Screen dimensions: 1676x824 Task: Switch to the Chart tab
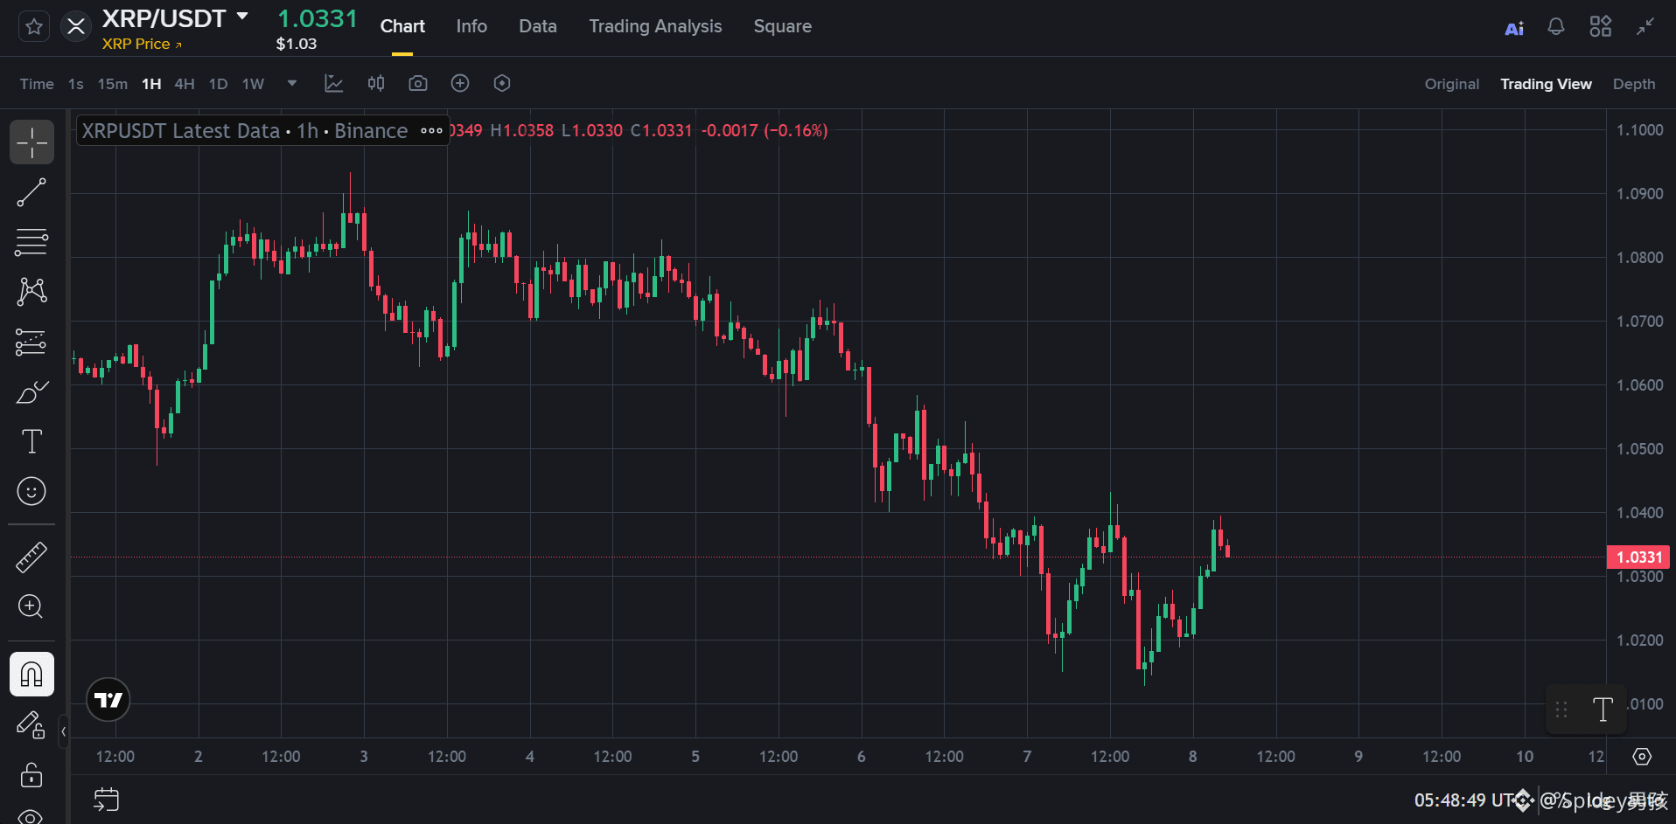[x=402, y=27]
